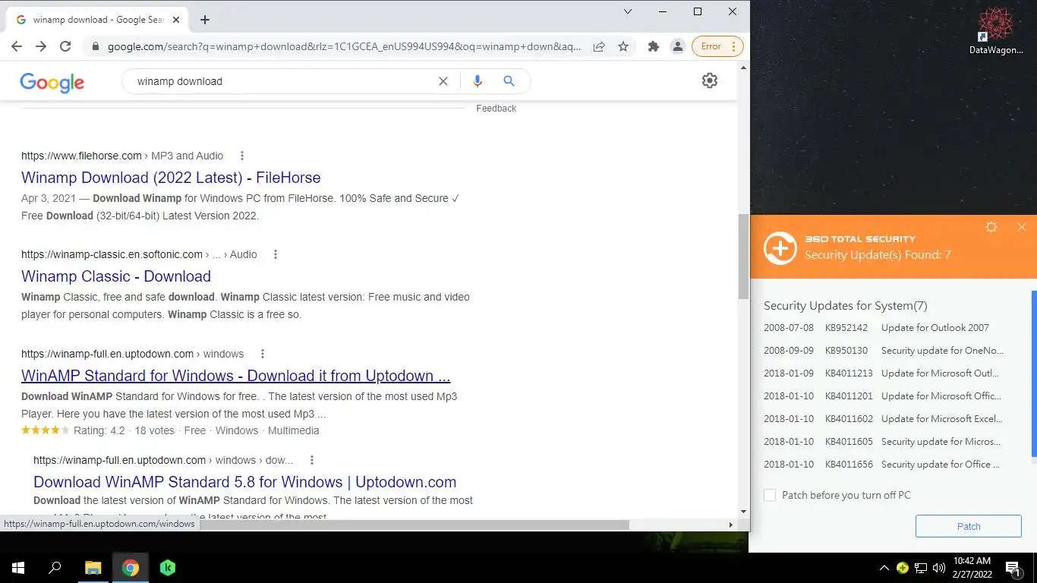Open options menu for FileHorse result

[x=242, y=156]
